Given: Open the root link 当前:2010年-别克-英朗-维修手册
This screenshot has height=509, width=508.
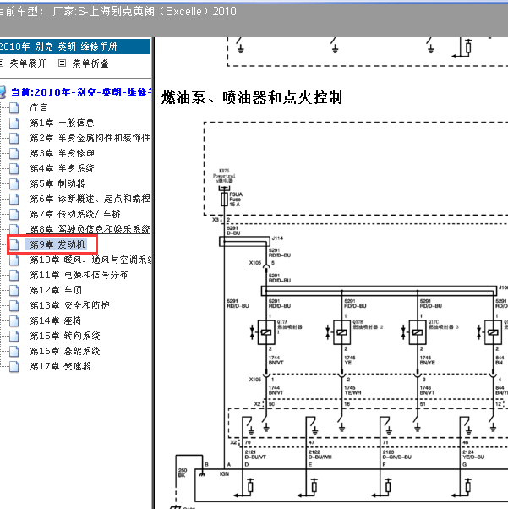Looking at the screenshot, I should (81, 92).
